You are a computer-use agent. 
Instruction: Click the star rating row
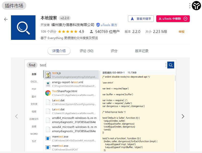click(68, 32)
